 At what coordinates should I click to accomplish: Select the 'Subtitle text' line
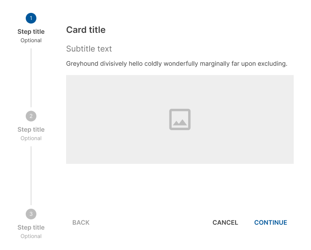tap(89, 49)
